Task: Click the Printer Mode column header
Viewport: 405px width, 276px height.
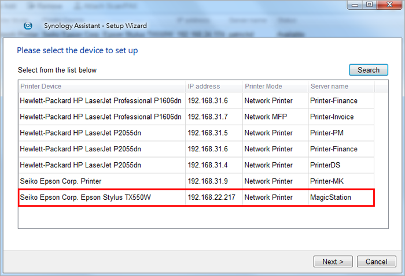Action: [x=274, y=87]
